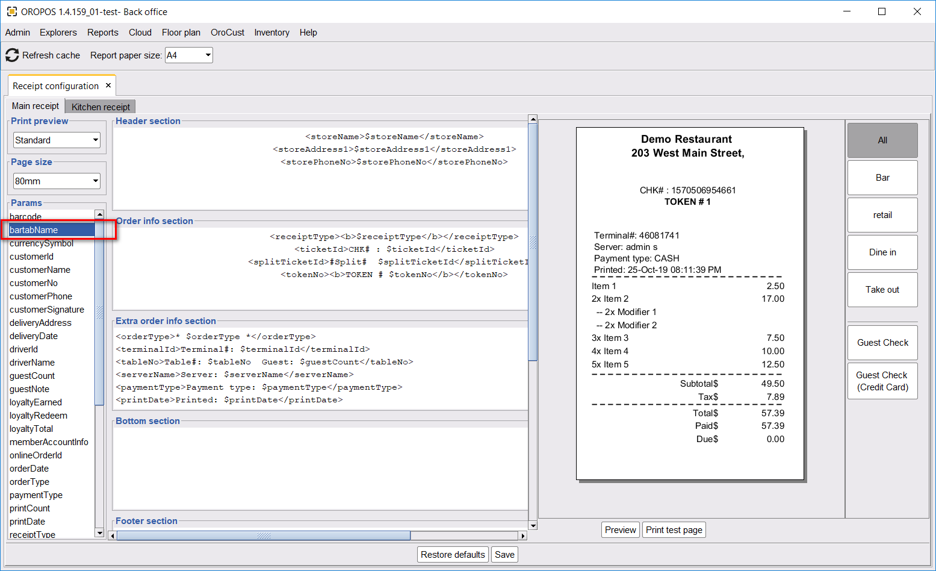Click the Take out button
The image size is (936, 571).
pyautogui.click(x=882, y=290)
